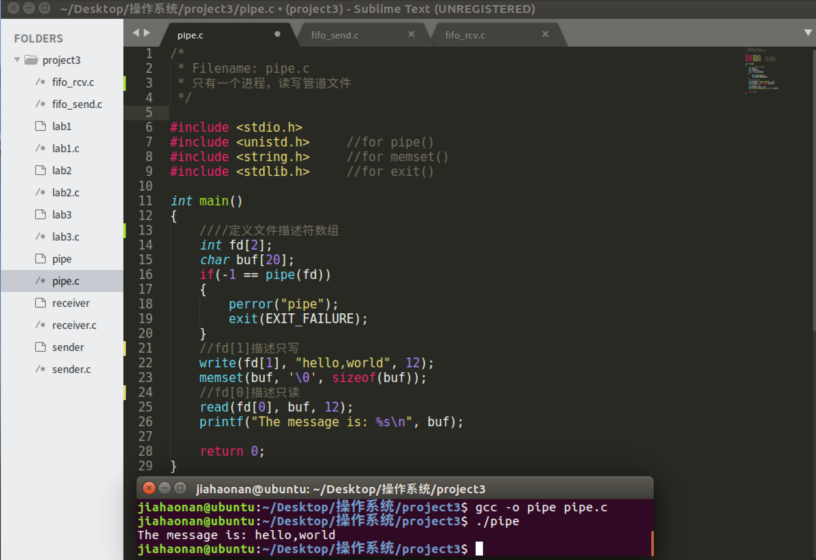Collapse the project3 folder tree

pyautogui.click(x=17, y=60)
